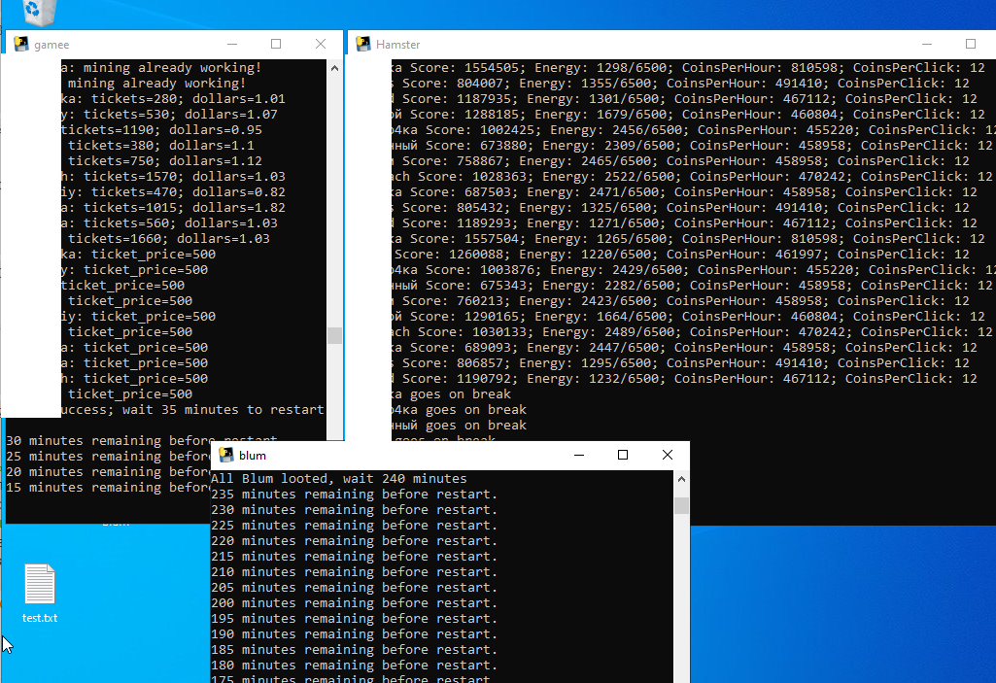This screenshot has height=683, width=996.
Task: Click 'mining already working!' top line in gamee
Action: (161, 67)
